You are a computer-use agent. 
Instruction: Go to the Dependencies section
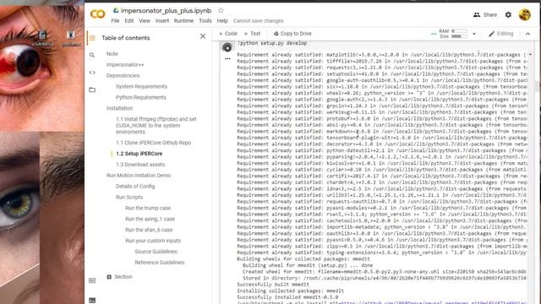tap(123, 75)
